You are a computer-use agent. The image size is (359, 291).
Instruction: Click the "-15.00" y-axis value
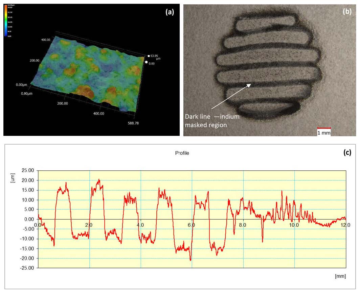point(27,249)
